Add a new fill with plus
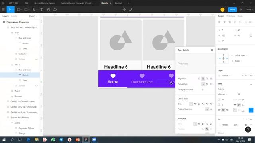 [251, 120]
